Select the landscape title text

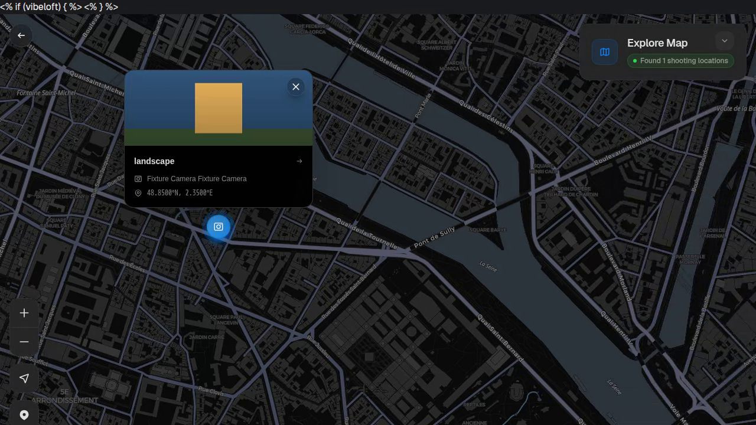154,161
